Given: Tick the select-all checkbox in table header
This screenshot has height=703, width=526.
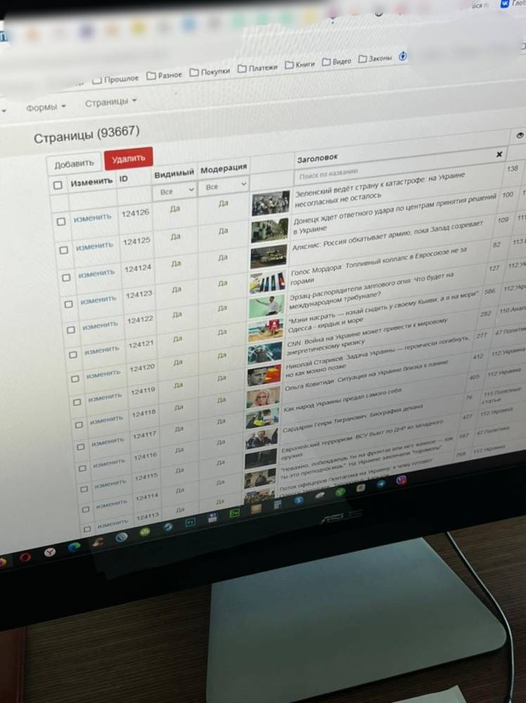Looking at the screenshot, I should [x=58, y=185].
